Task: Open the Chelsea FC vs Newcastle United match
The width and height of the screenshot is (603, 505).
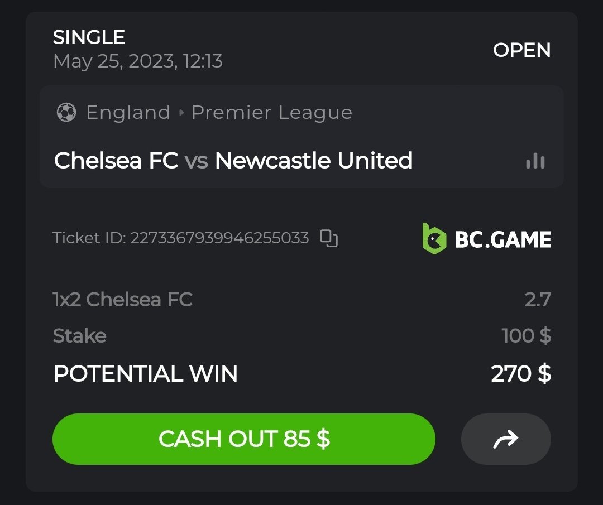Action: click(x=233, y=161)
